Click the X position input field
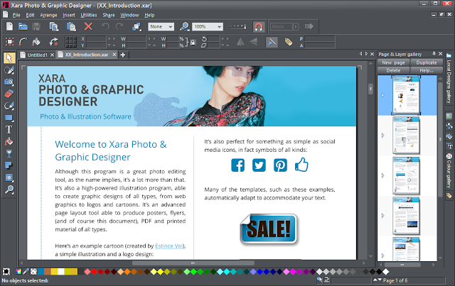 click(96, 39)
